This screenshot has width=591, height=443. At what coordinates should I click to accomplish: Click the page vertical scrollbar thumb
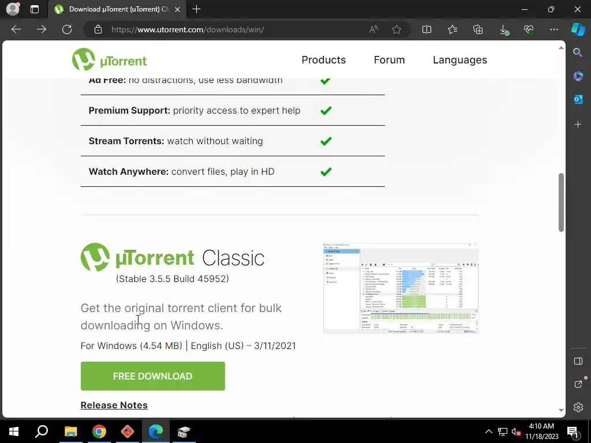point(561,202)
